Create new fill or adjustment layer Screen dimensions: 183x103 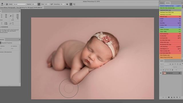[172, 97]
